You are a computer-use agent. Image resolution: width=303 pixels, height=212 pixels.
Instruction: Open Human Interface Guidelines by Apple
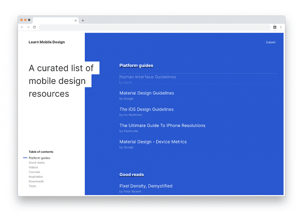(x=148, y=77)
